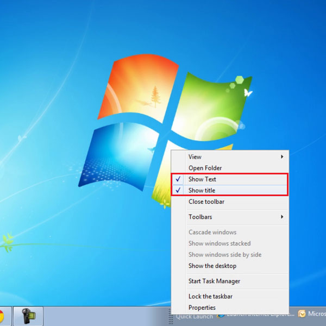The image size is (326, 326).
Task: Click the Microsoft Outlook Quick Launch icon
Action: [x=302, y=314]
